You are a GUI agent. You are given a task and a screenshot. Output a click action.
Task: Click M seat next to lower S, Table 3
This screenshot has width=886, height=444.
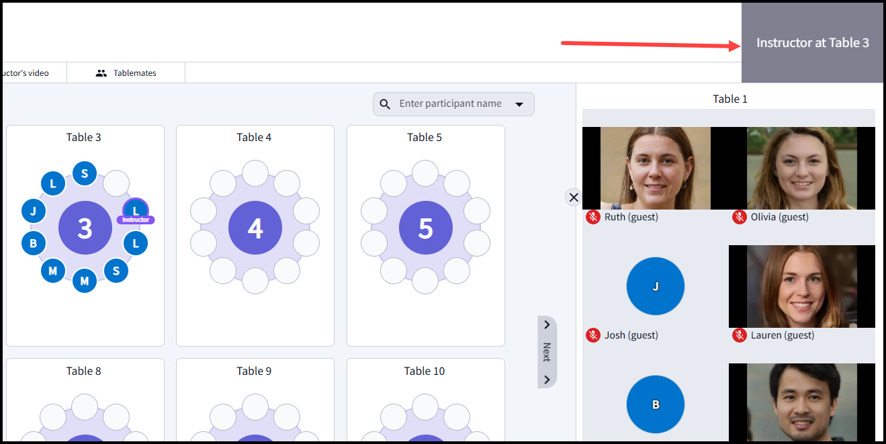85,281
